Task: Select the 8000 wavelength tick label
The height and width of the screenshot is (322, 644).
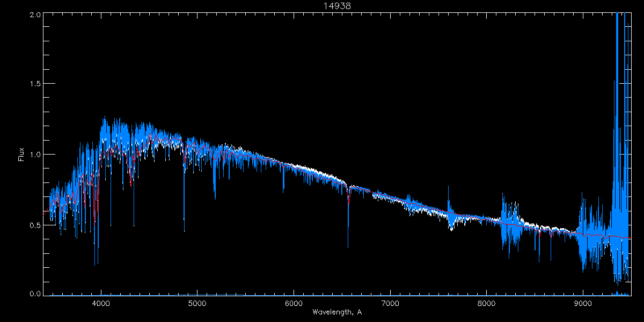Action: [x=486, y=303]
